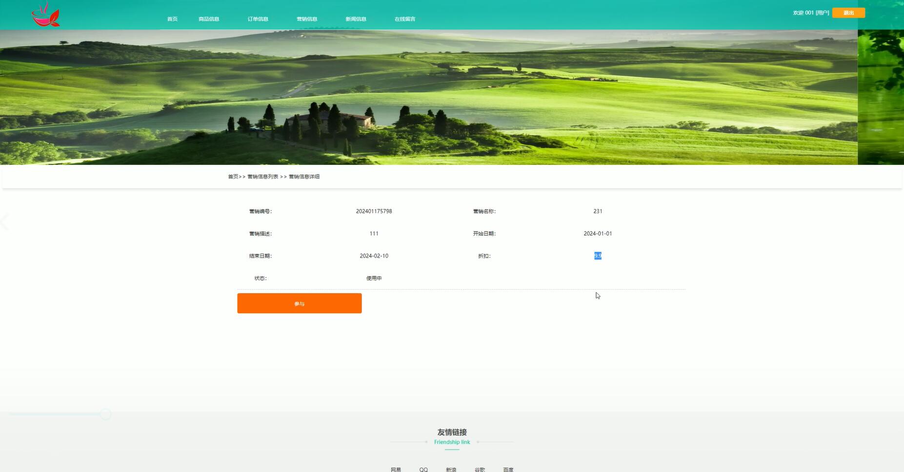Open the 百度 friendship link
The width and height of the screenshot is (904, 472).
(x=508, y=469)
